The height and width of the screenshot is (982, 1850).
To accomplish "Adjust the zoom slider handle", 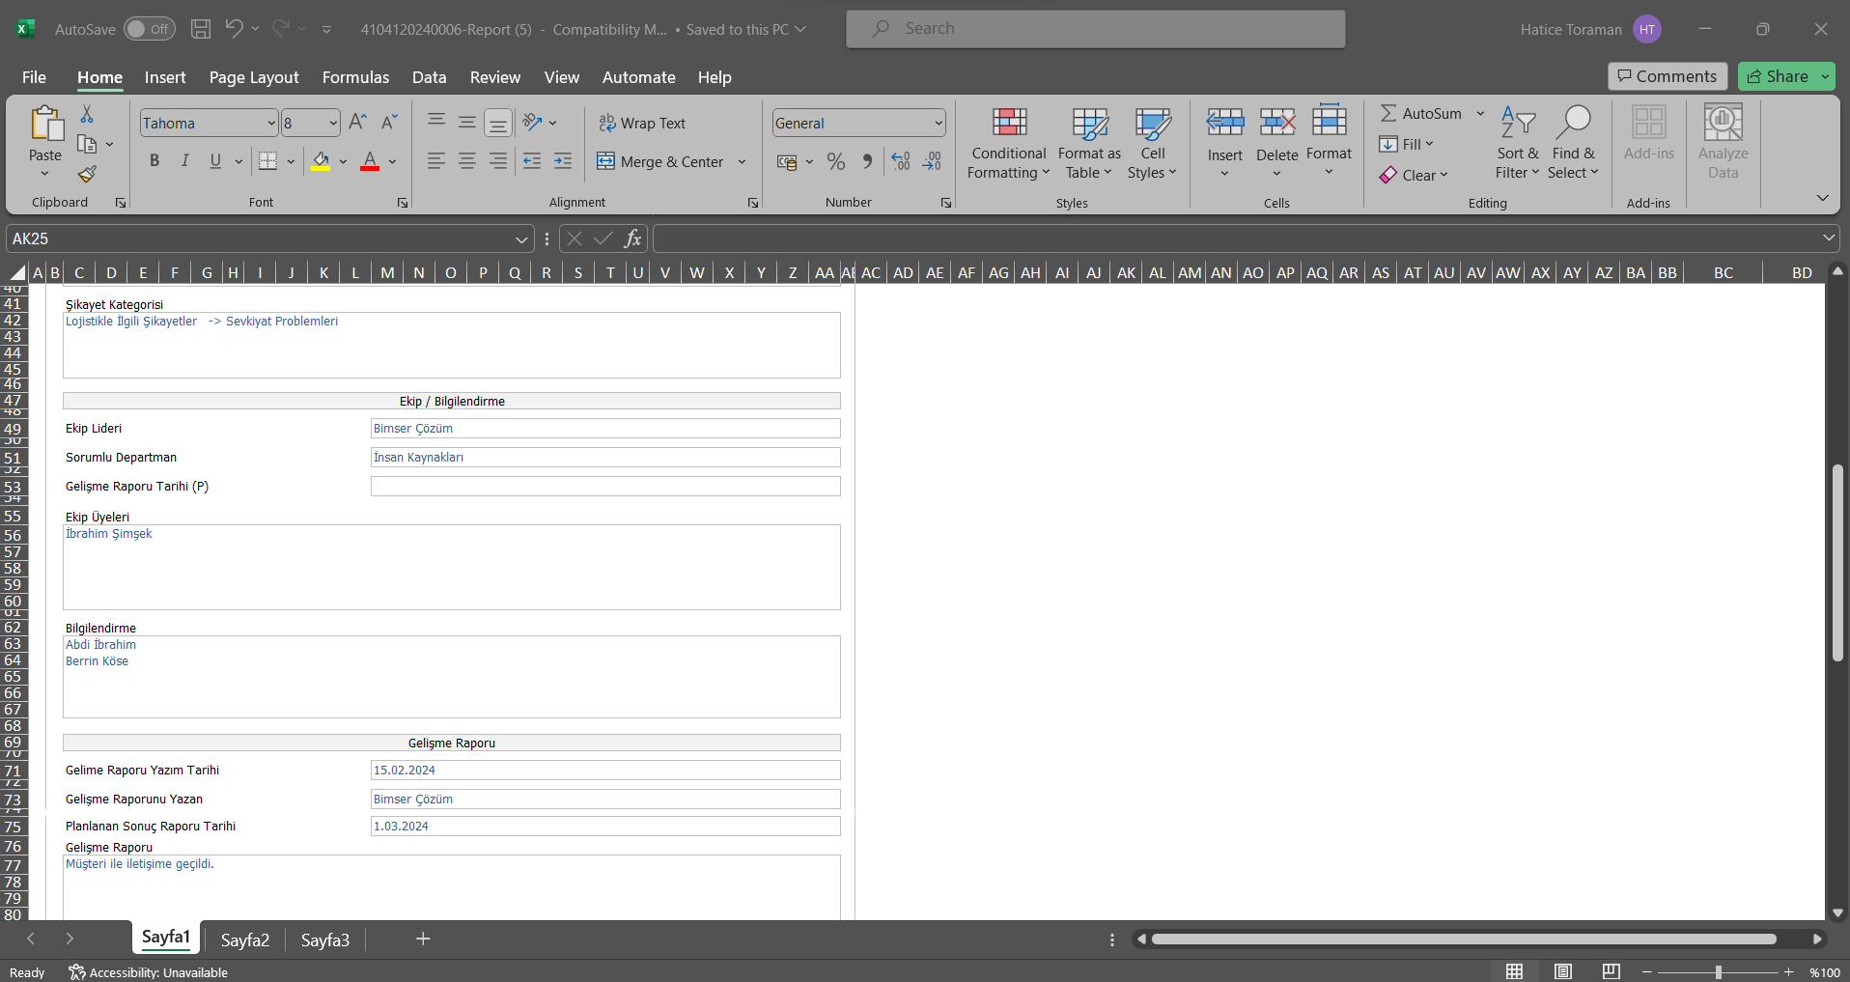I will (x=1718, y=972).
